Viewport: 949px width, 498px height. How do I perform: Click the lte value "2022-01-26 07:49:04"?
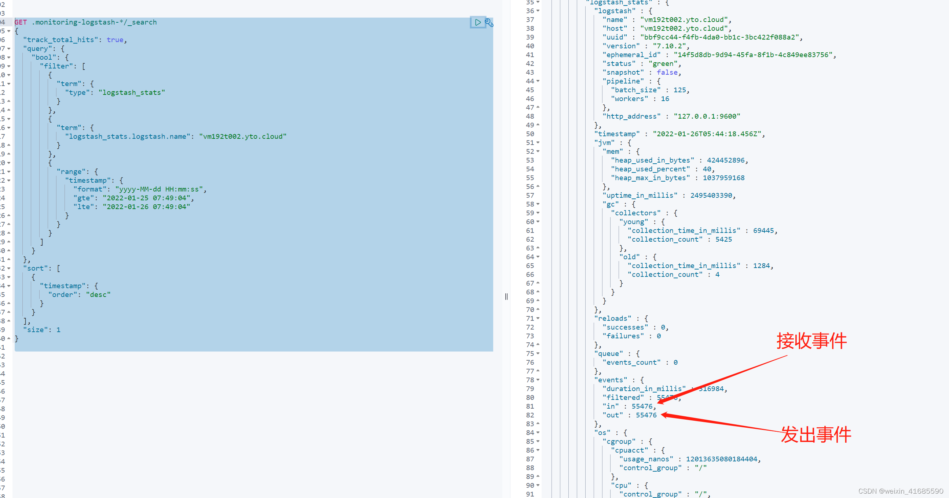(146, 207)
